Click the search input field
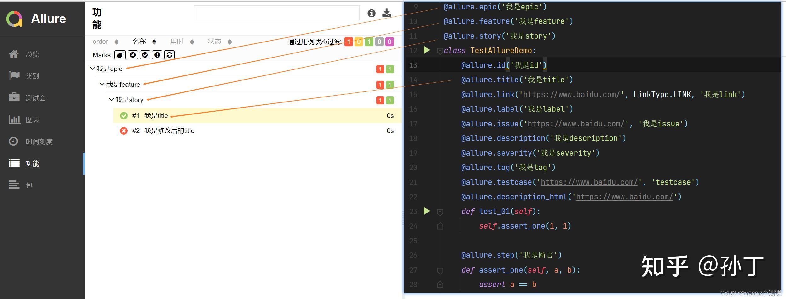Screen dimensions: 786x299 point(276,13)
